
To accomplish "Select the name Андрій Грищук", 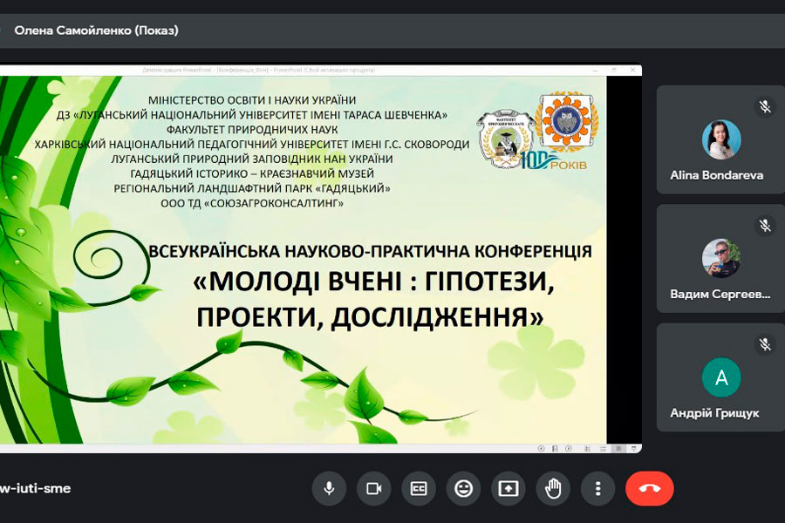I will coord(714,413).
